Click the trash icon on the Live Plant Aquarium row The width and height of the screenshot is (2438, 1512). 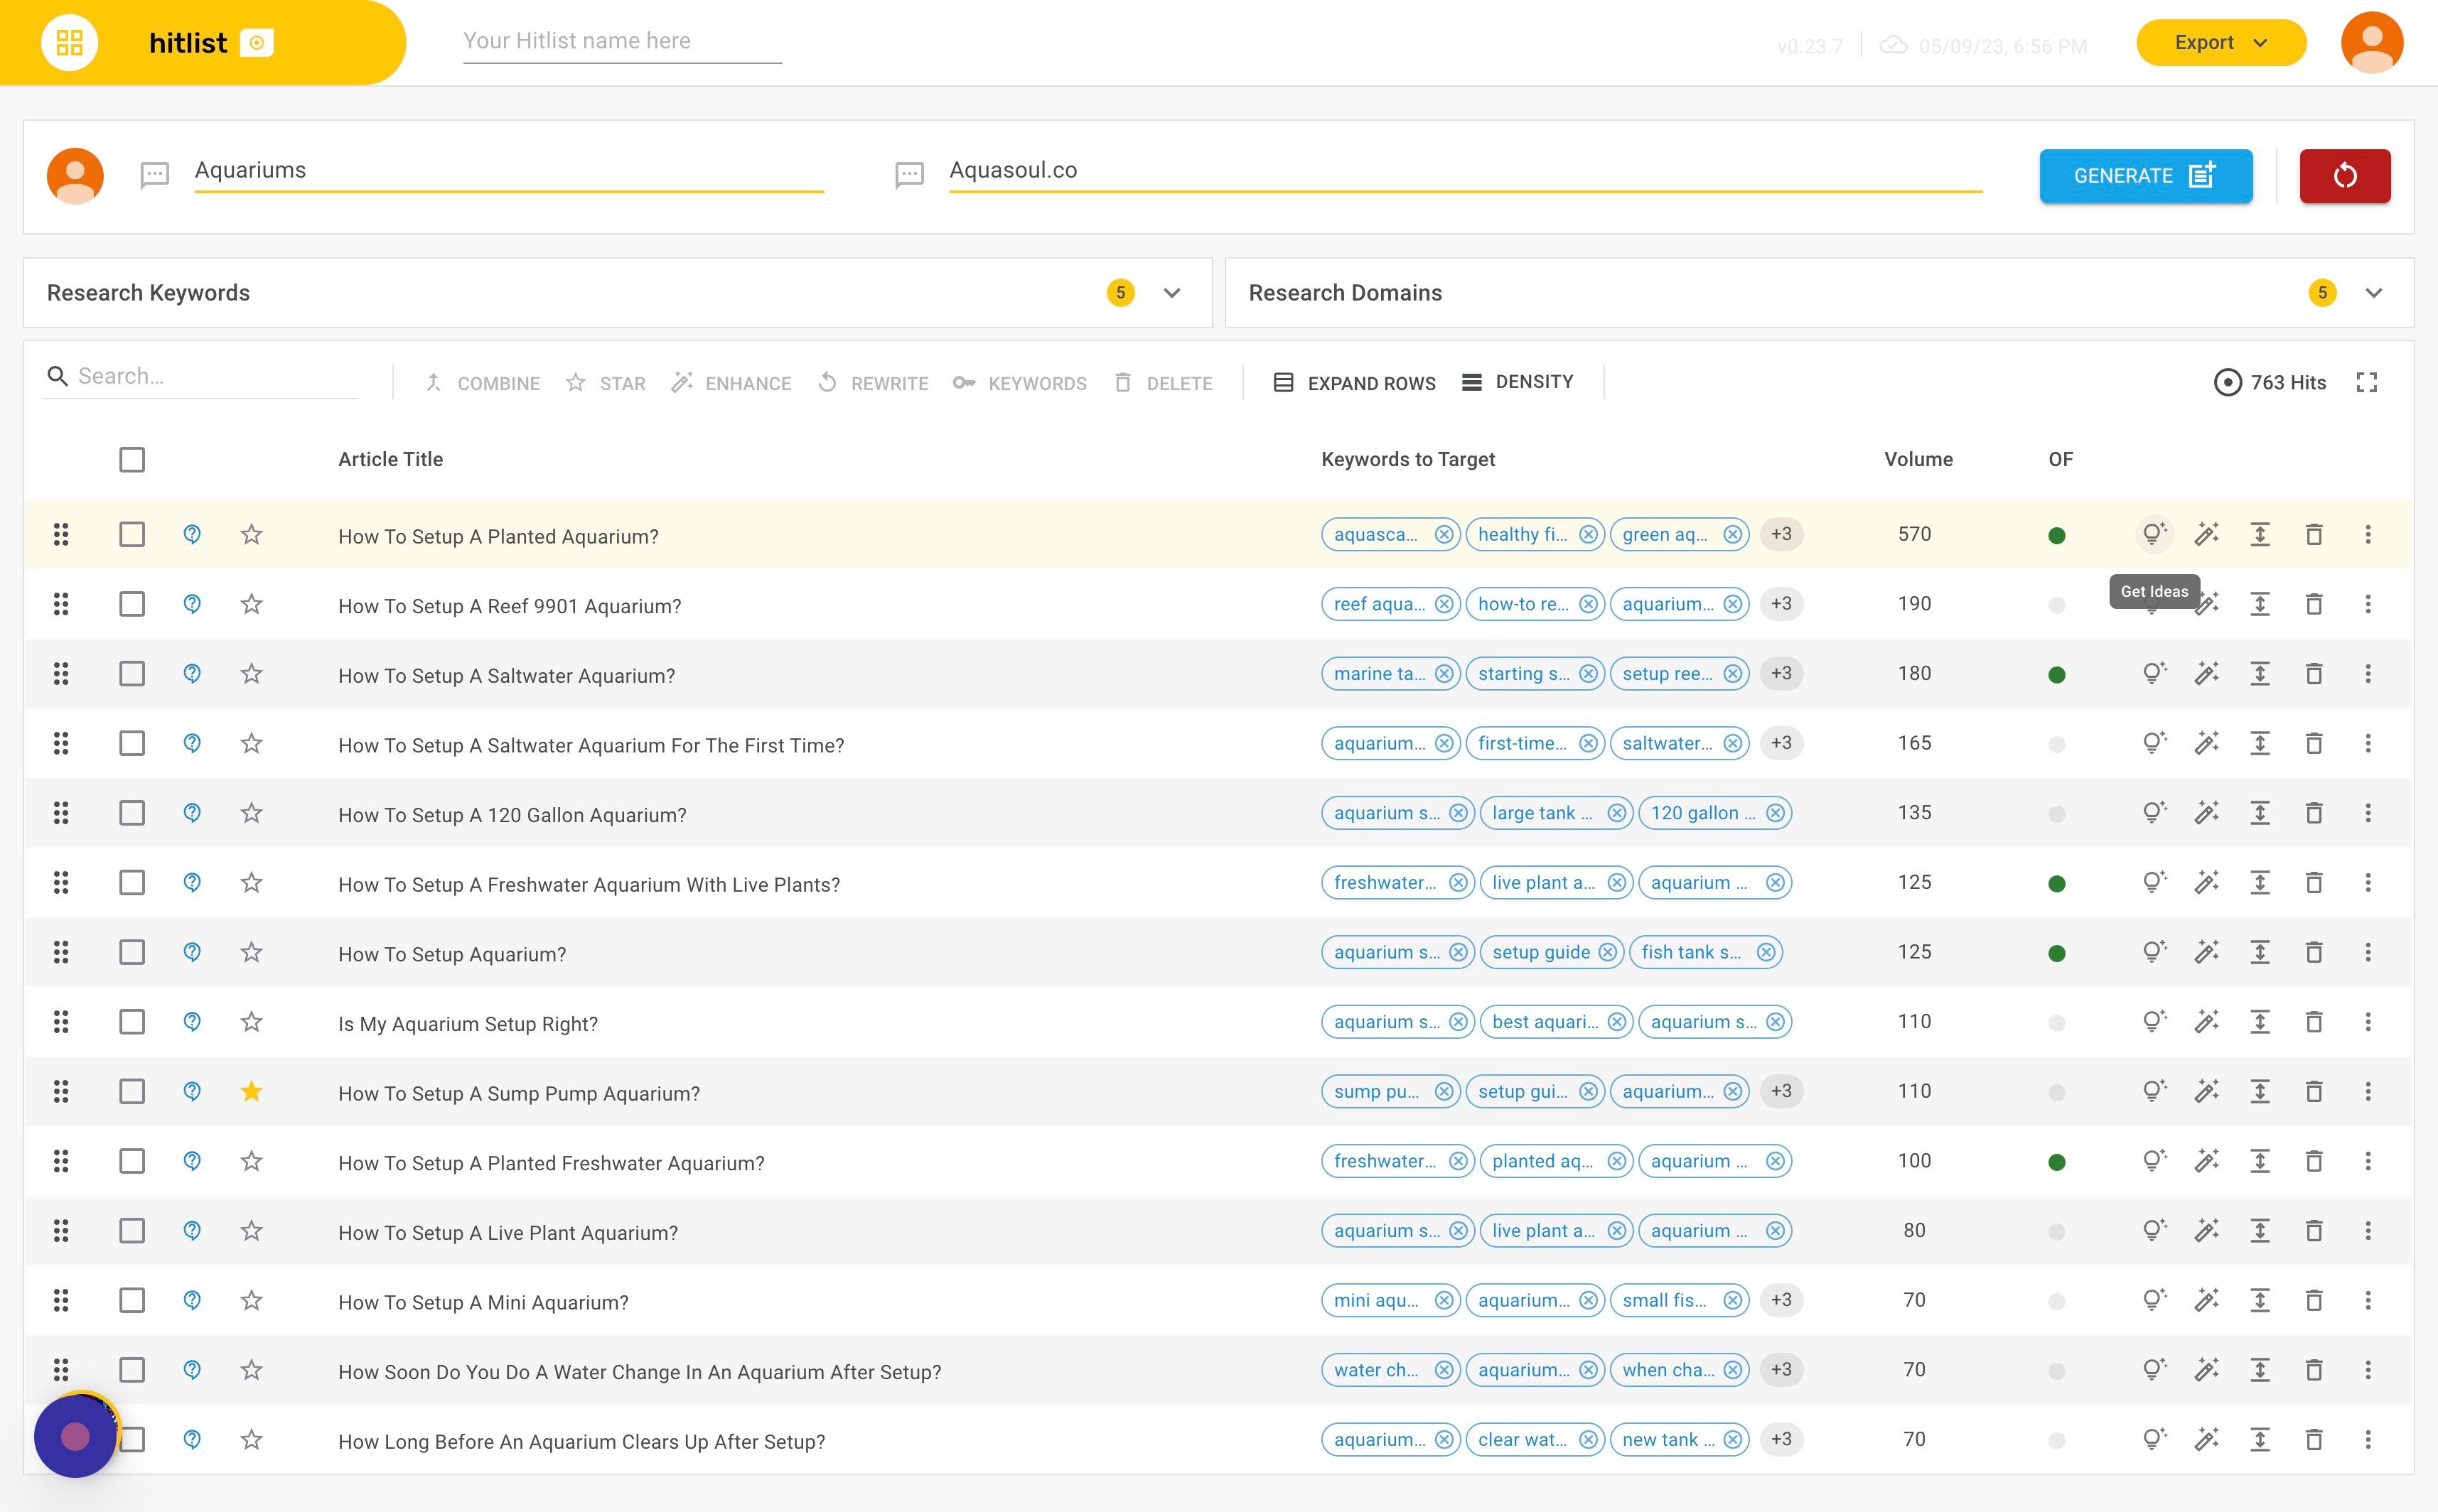[2314, 1231]
